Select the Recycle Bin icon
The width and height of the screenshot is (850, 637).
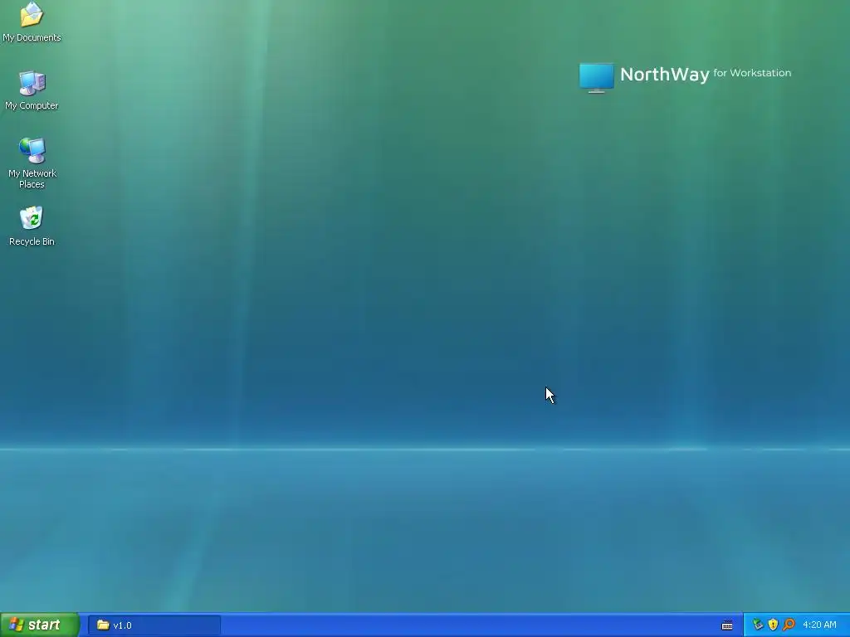32,226
